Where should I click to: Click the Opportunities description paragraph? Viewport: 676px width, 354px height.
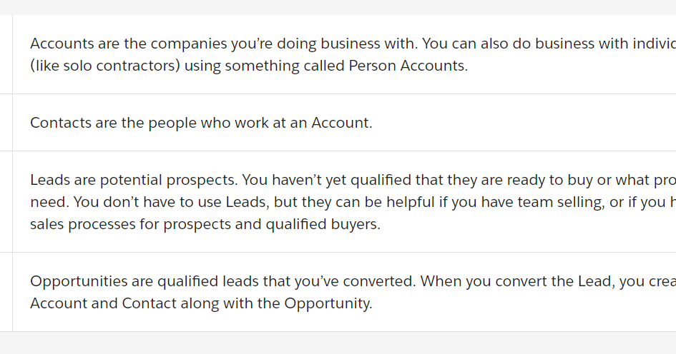[x=353, y=293]
